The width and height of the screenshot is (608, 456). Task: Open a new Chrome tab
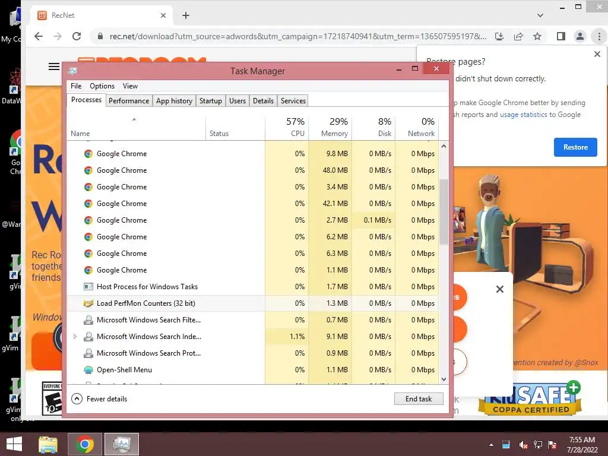186,15
